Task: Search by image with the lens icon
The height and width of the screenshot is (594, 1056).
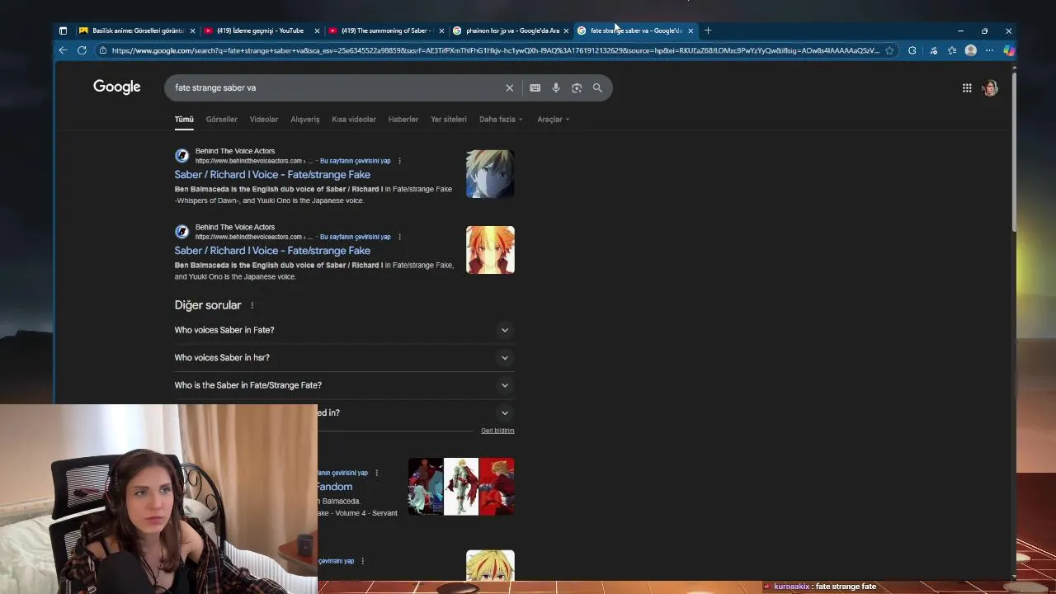Action: click(x=577, y=87)
